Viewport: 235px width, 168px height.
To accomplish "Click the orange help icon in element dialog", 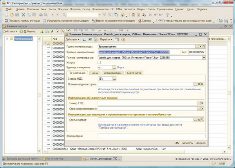I will pos(123,40).
